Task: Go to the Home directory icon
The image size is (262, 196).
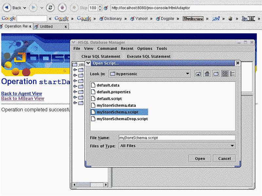Action: pos(207,74)
